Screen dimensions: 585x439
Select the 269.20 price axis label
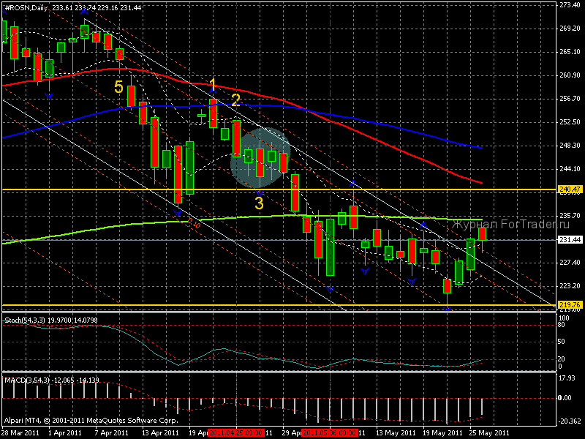570,29
